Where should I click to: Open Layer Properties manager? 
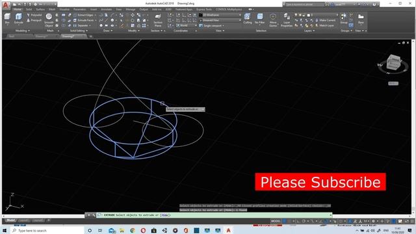[287, 20]
